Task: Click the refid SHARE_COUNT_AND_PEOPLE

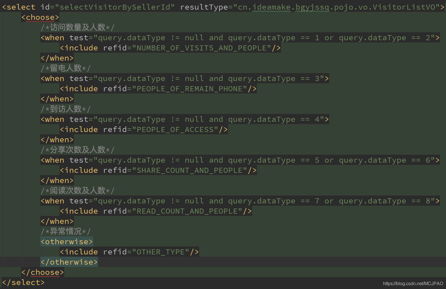Action: pos(190,170)
